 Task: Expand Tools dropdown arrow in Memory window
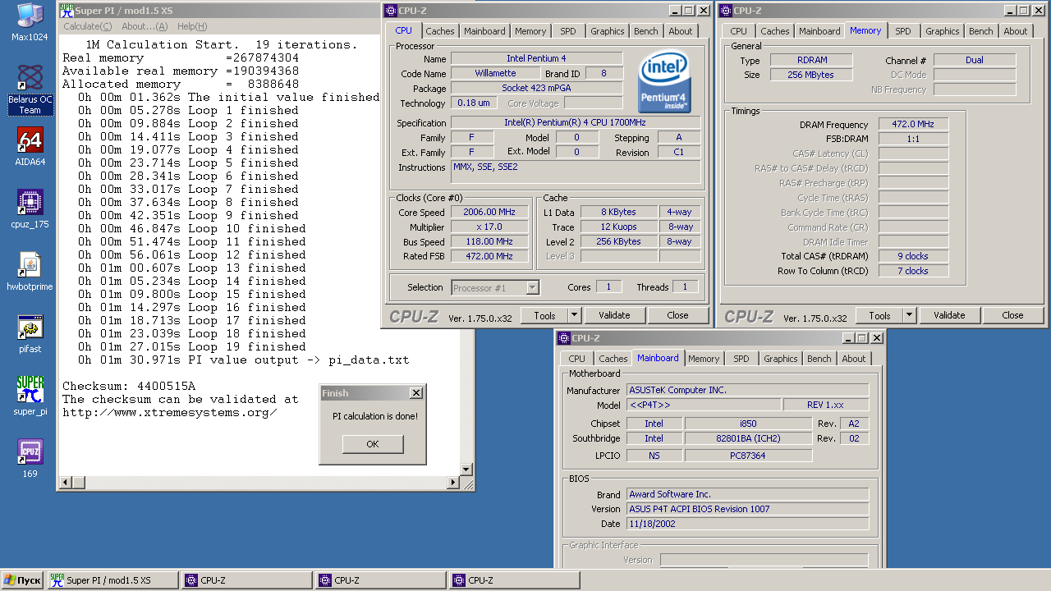click(x=910, y=315)
